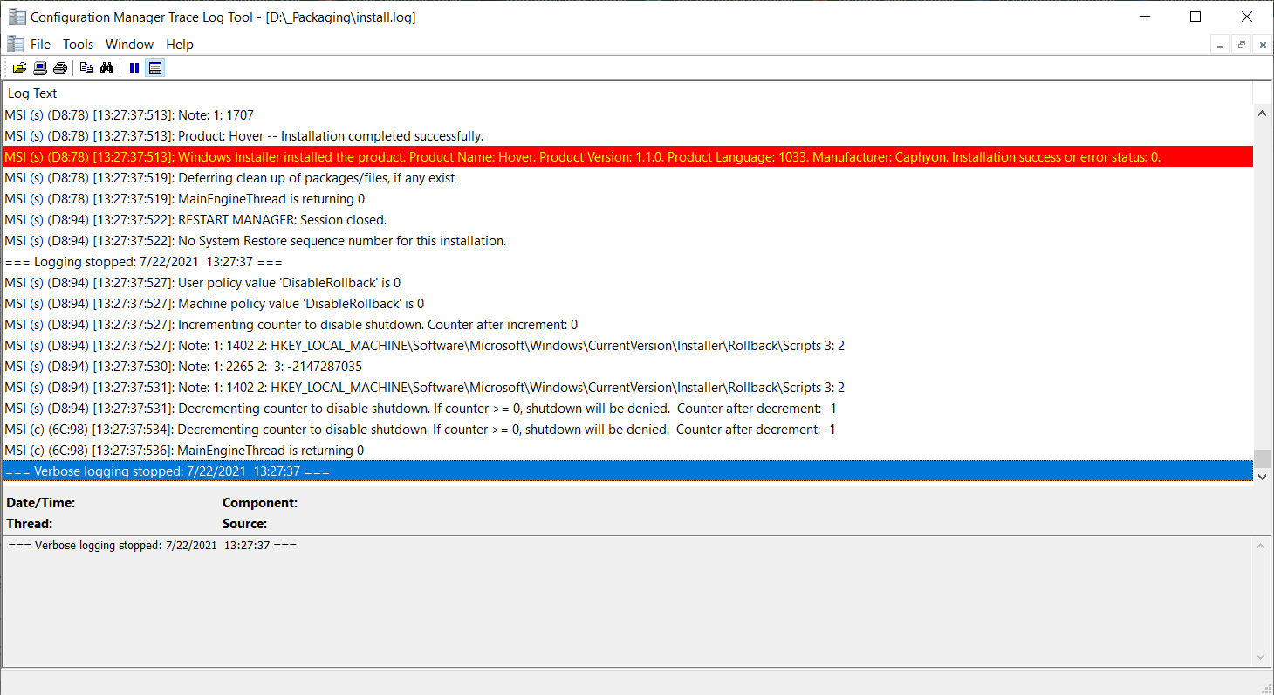
Task: Select 'No System Restore sequence number' line
Action: point(627,241)
